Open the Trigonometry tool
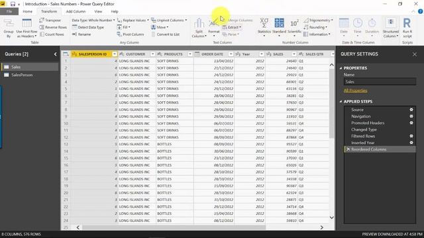This screenshot has width=424, height=238. pos(318,20)
